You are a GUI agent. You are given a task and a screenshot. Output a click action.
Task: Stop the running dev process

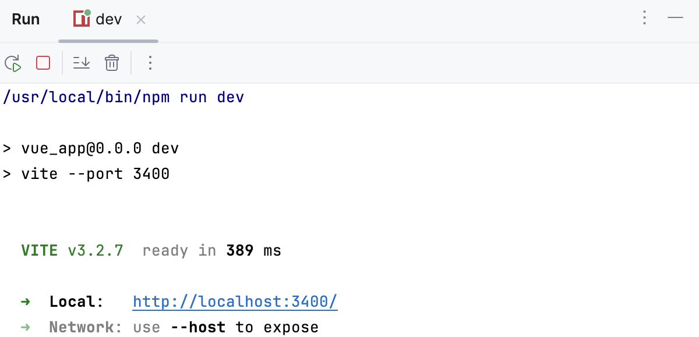point(43,63)
